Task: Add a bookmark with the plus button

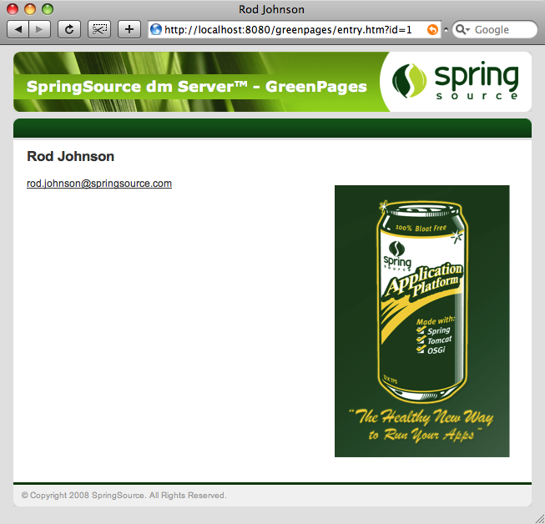Action: 129,29
